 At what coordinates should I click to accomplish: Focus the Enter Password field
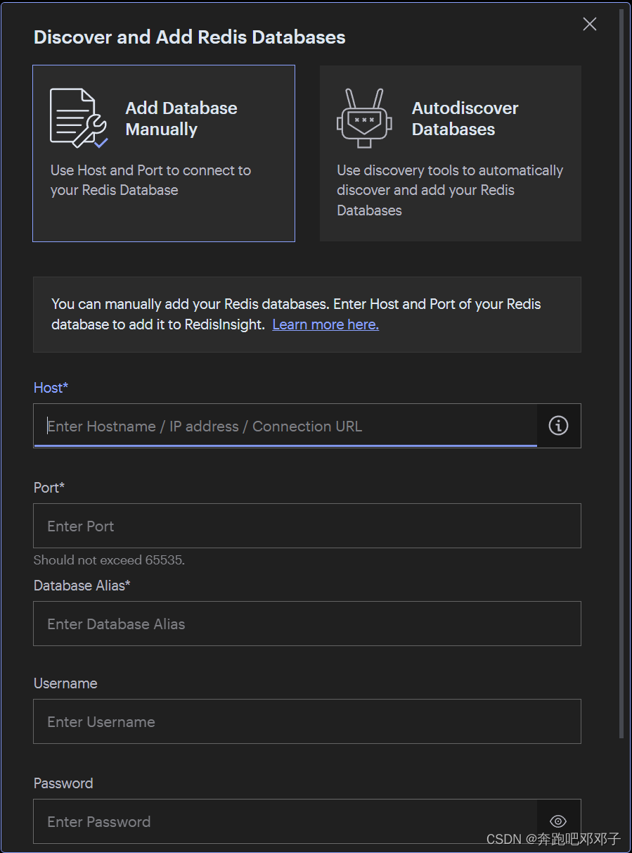pos(285,821)
